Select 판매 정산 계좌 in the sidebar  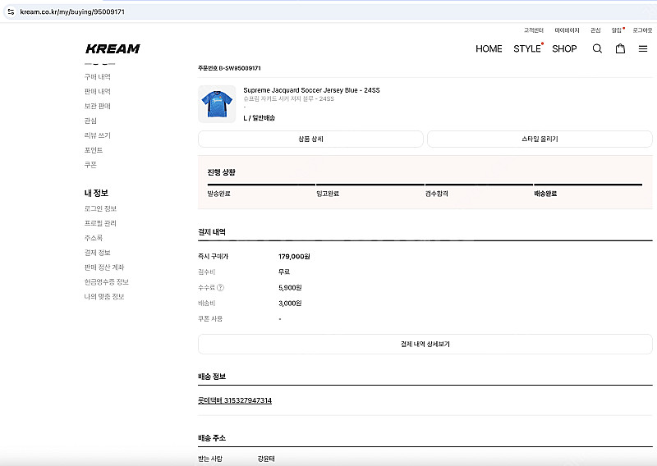[x=104, y=267]
